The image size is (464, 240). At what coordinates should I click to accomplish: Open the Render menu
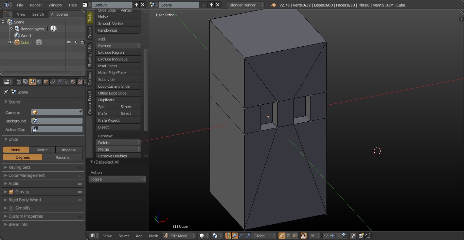click(x=36, y=5)
